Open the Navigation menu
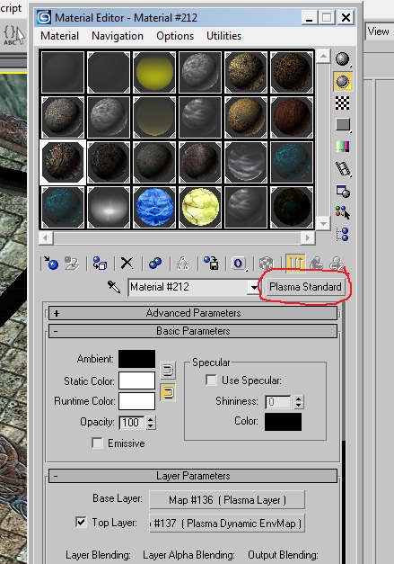This screenshot has width=394, height=564. pyautogui.click(x=118, y=36)
